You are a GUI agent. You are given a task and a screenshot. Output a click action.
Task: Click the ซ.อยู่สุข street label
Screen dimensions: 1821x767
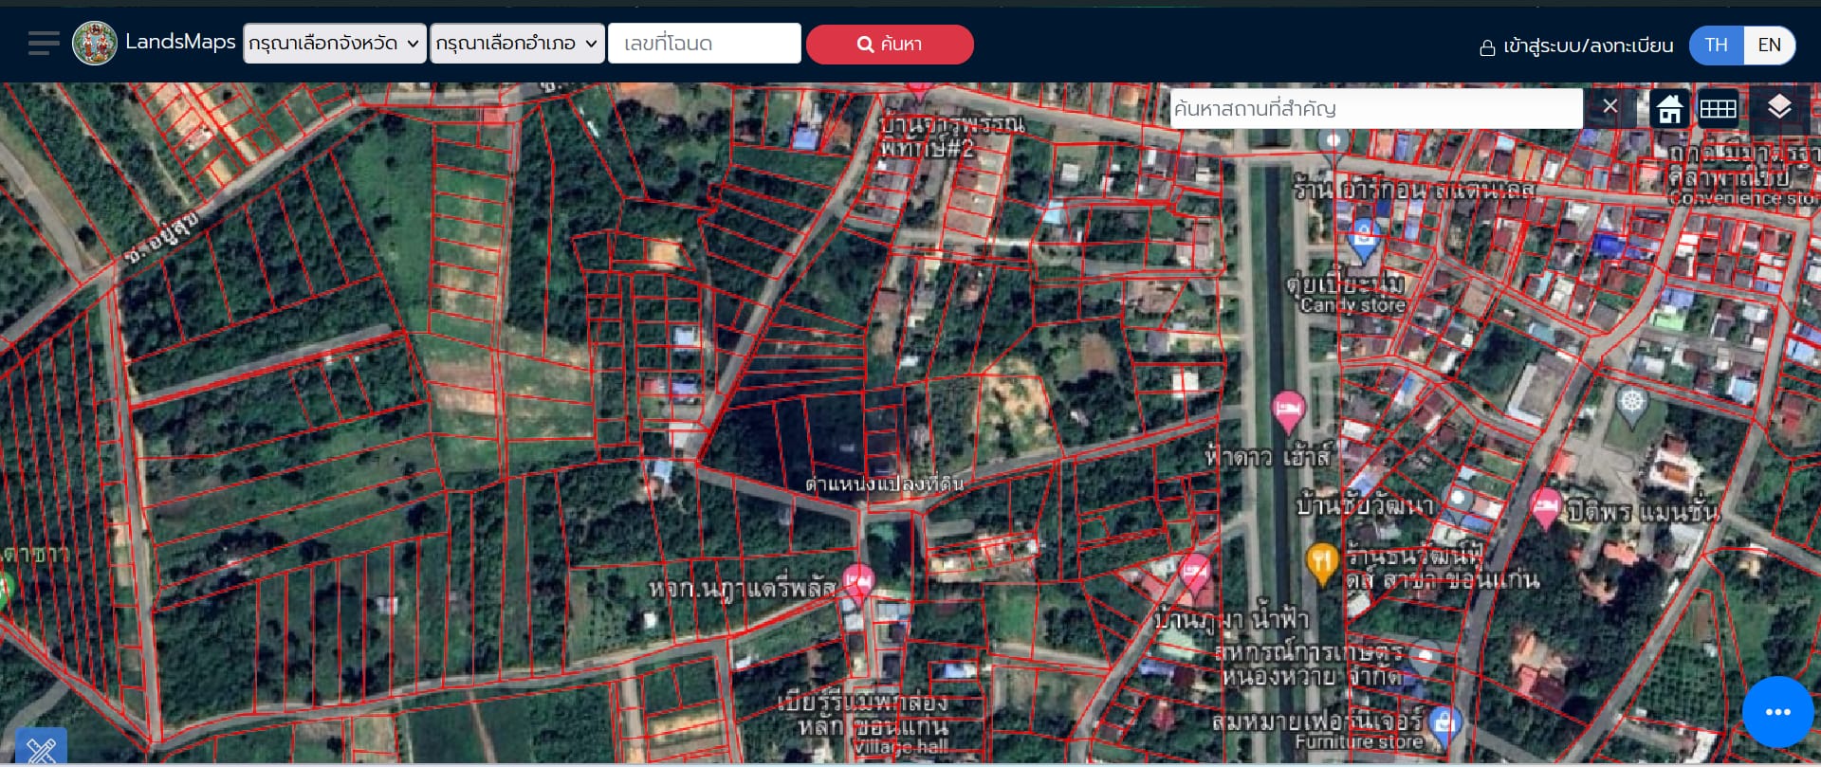[x=162, y=237]
